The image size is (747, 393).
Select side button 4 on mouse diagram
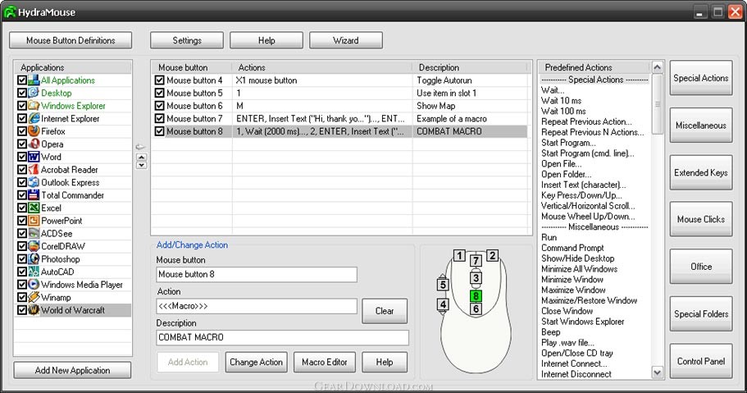click(443, 304)
